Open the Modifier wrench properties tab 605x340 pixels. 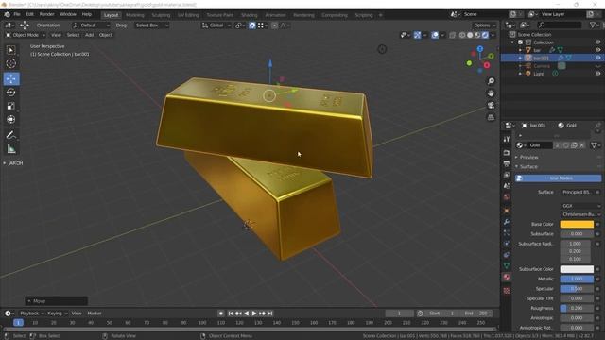(x=507, y=222)
